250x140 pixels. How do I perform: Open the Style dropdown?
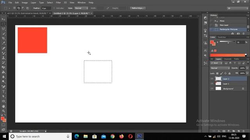pos(81,8)
